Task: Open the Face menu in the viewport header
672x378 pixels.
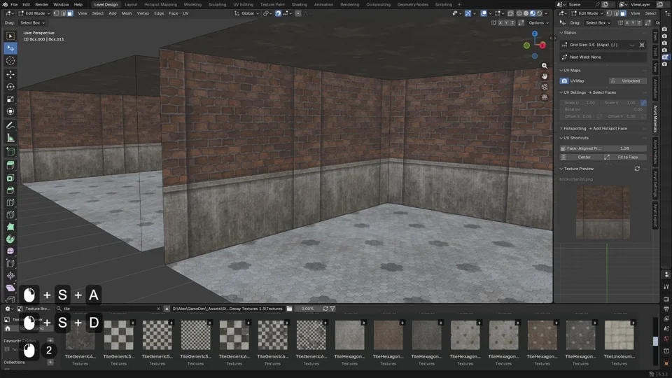Action: (x=173, y=13)
